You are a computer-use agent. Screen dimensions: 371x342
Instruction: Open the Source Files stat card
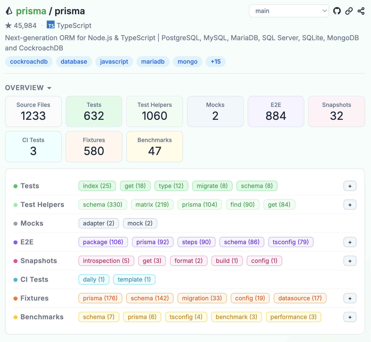(33, 112)
